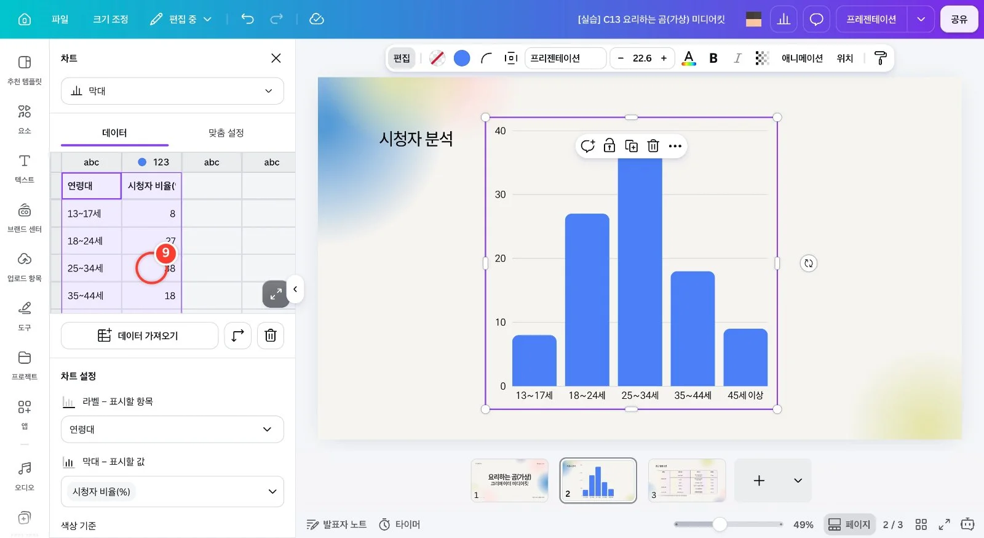
Task: Rotate the chart using rotate handle
Action: (809, 263)
